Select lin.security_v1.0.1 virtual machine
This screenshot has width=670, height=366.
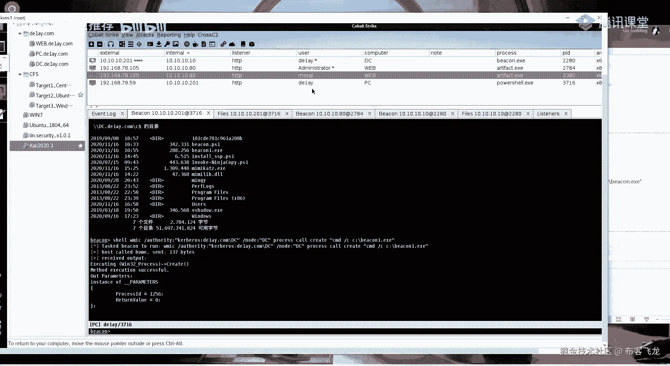pos(47,135)
